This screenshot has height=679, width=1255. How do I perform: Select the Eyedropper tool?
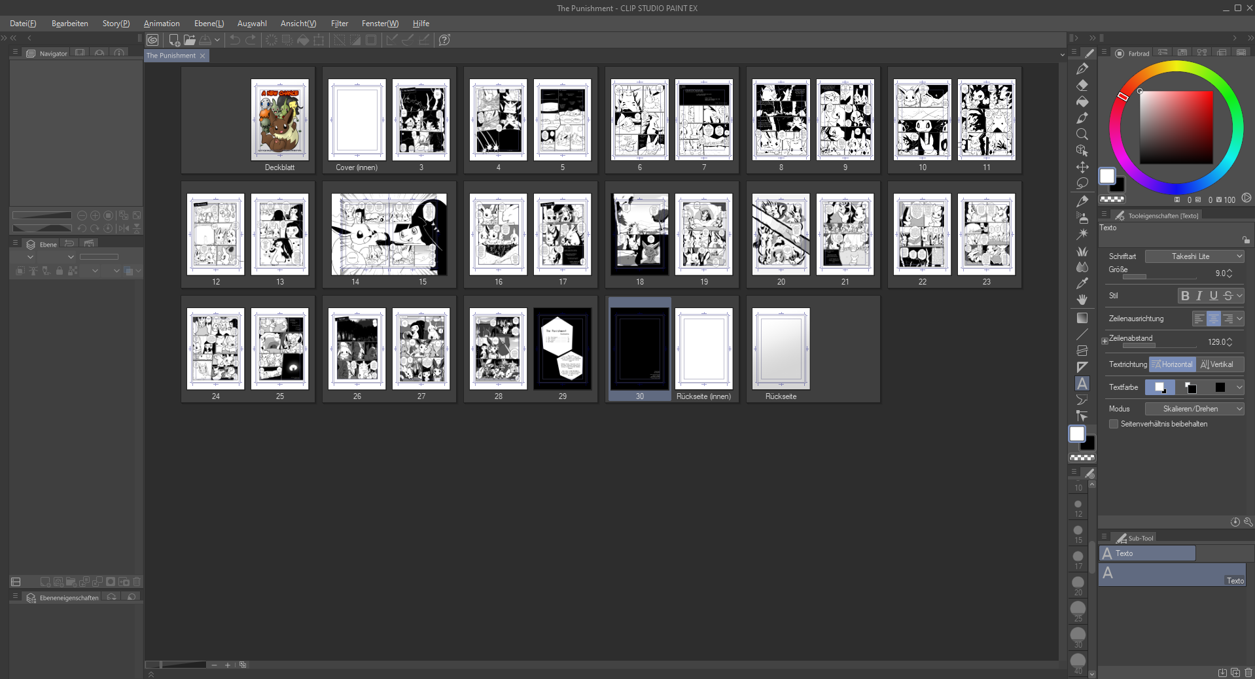1082,283
